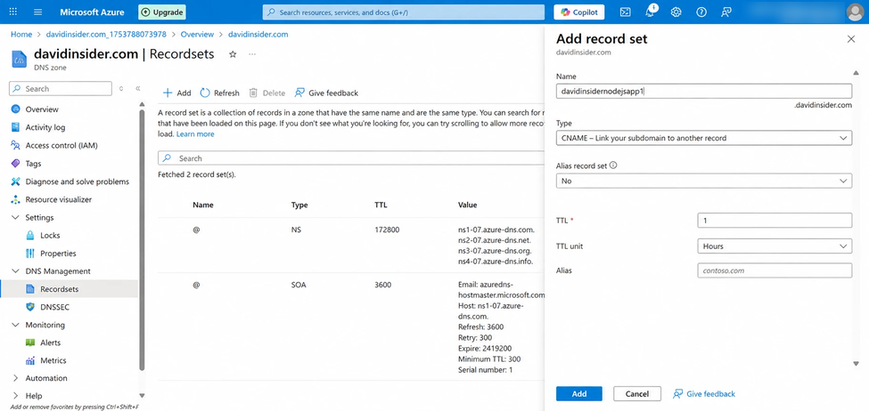This screenshot has width=869, height=411.
Task: Open the record Type dropdown
Action: click(x=704, y=138)
